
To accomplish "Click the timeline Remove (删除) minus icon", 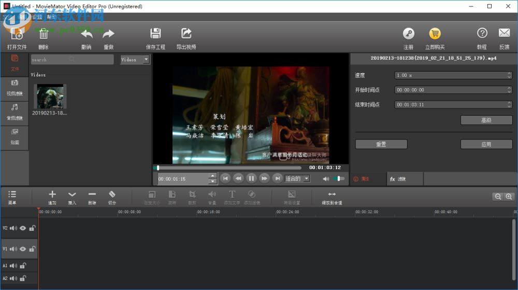I will (x=92, y=194).
